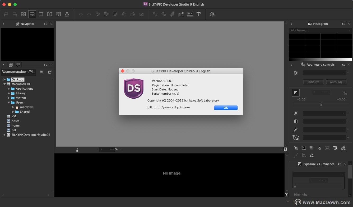
Task: Open the tone curve sub-control icon
Action: 304,148
